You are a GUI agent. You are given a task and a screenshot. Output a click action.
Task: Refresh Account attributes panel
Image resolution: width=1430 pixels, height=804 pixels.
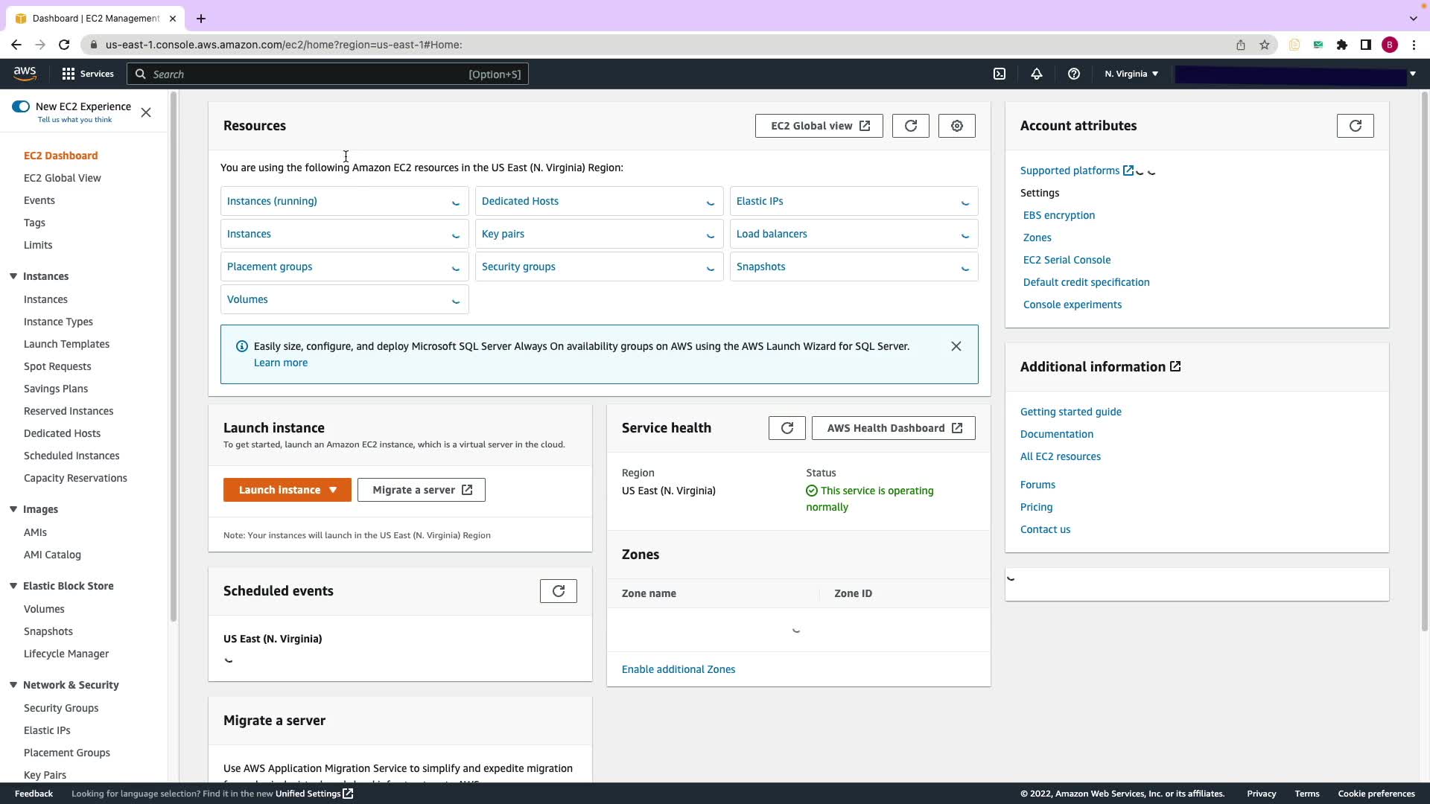1355,126
